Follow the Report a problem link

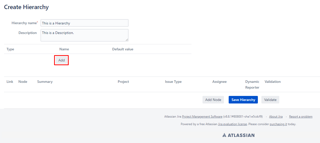(x=301, y=117)
